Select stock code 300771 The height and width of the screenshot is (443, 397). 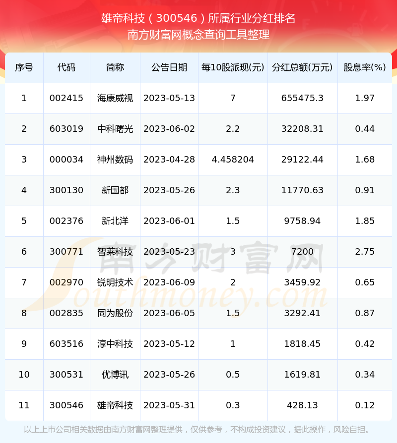click(66, 252)
